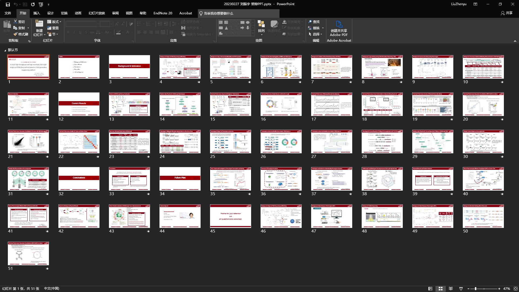Click the Share (共享) button
This screenshot has width=519, height=292.
point(507,13)
